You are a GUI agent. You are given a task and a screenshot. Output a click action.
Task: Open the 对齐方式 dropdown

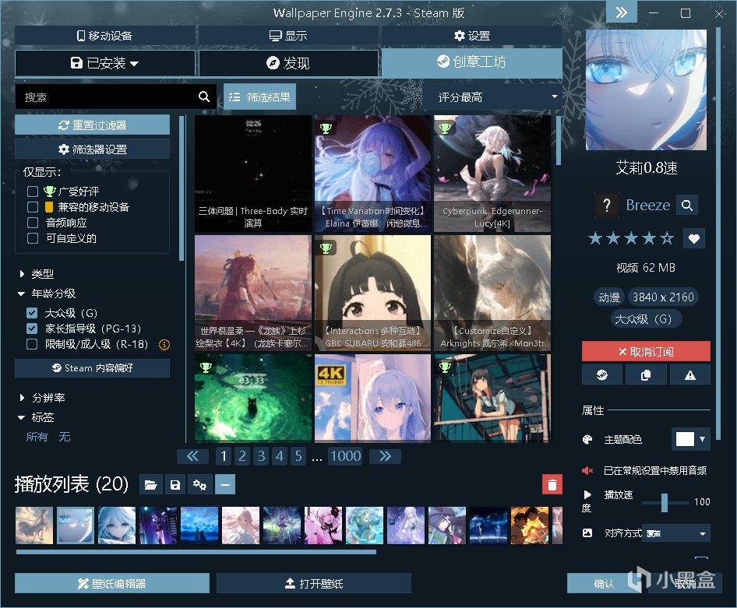(x=676, y=533)
